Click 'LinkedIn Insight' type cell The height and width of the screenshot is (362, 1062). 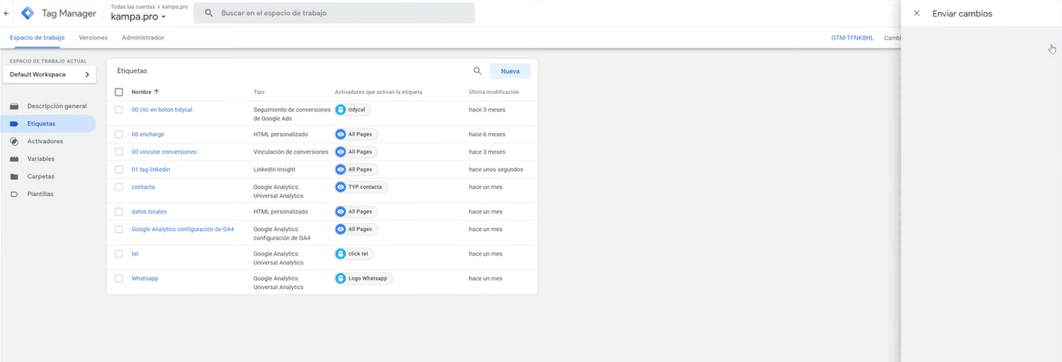click(x=278, y=170)
